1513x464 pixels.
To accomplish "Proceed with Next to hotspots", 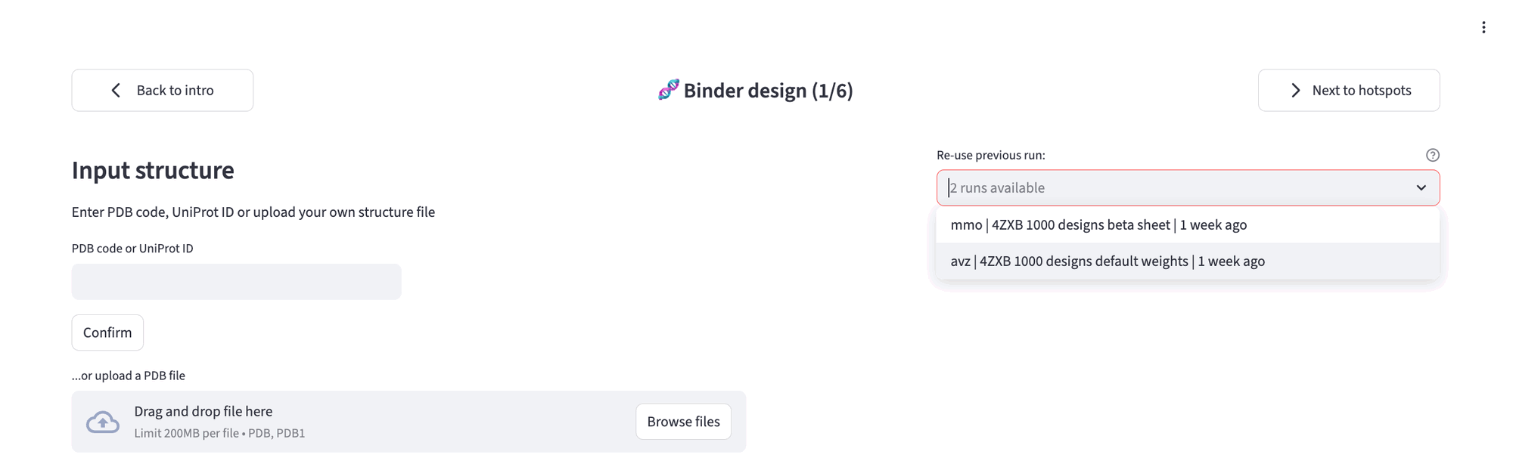I will [x=1349, y=90].
